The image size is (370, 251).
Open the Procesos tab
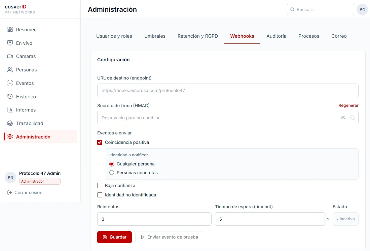[x=309, y=36]
